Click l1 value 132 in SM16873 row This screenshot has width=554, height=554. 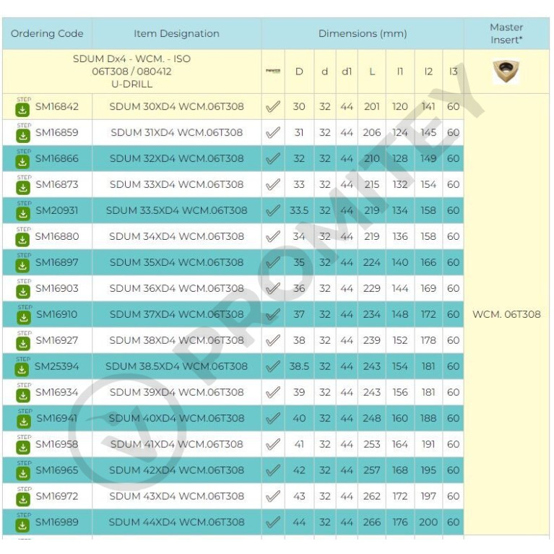click(400, 184)
